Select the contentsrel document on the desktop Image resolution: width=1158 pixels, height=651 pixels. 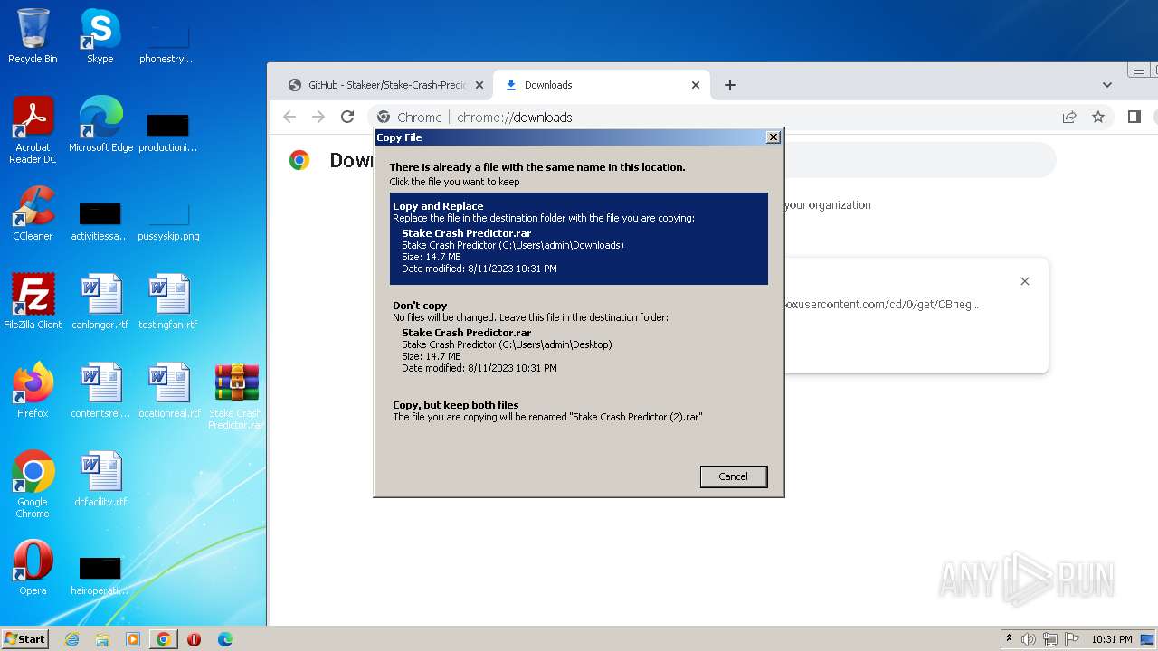click(x=100, y=391)
